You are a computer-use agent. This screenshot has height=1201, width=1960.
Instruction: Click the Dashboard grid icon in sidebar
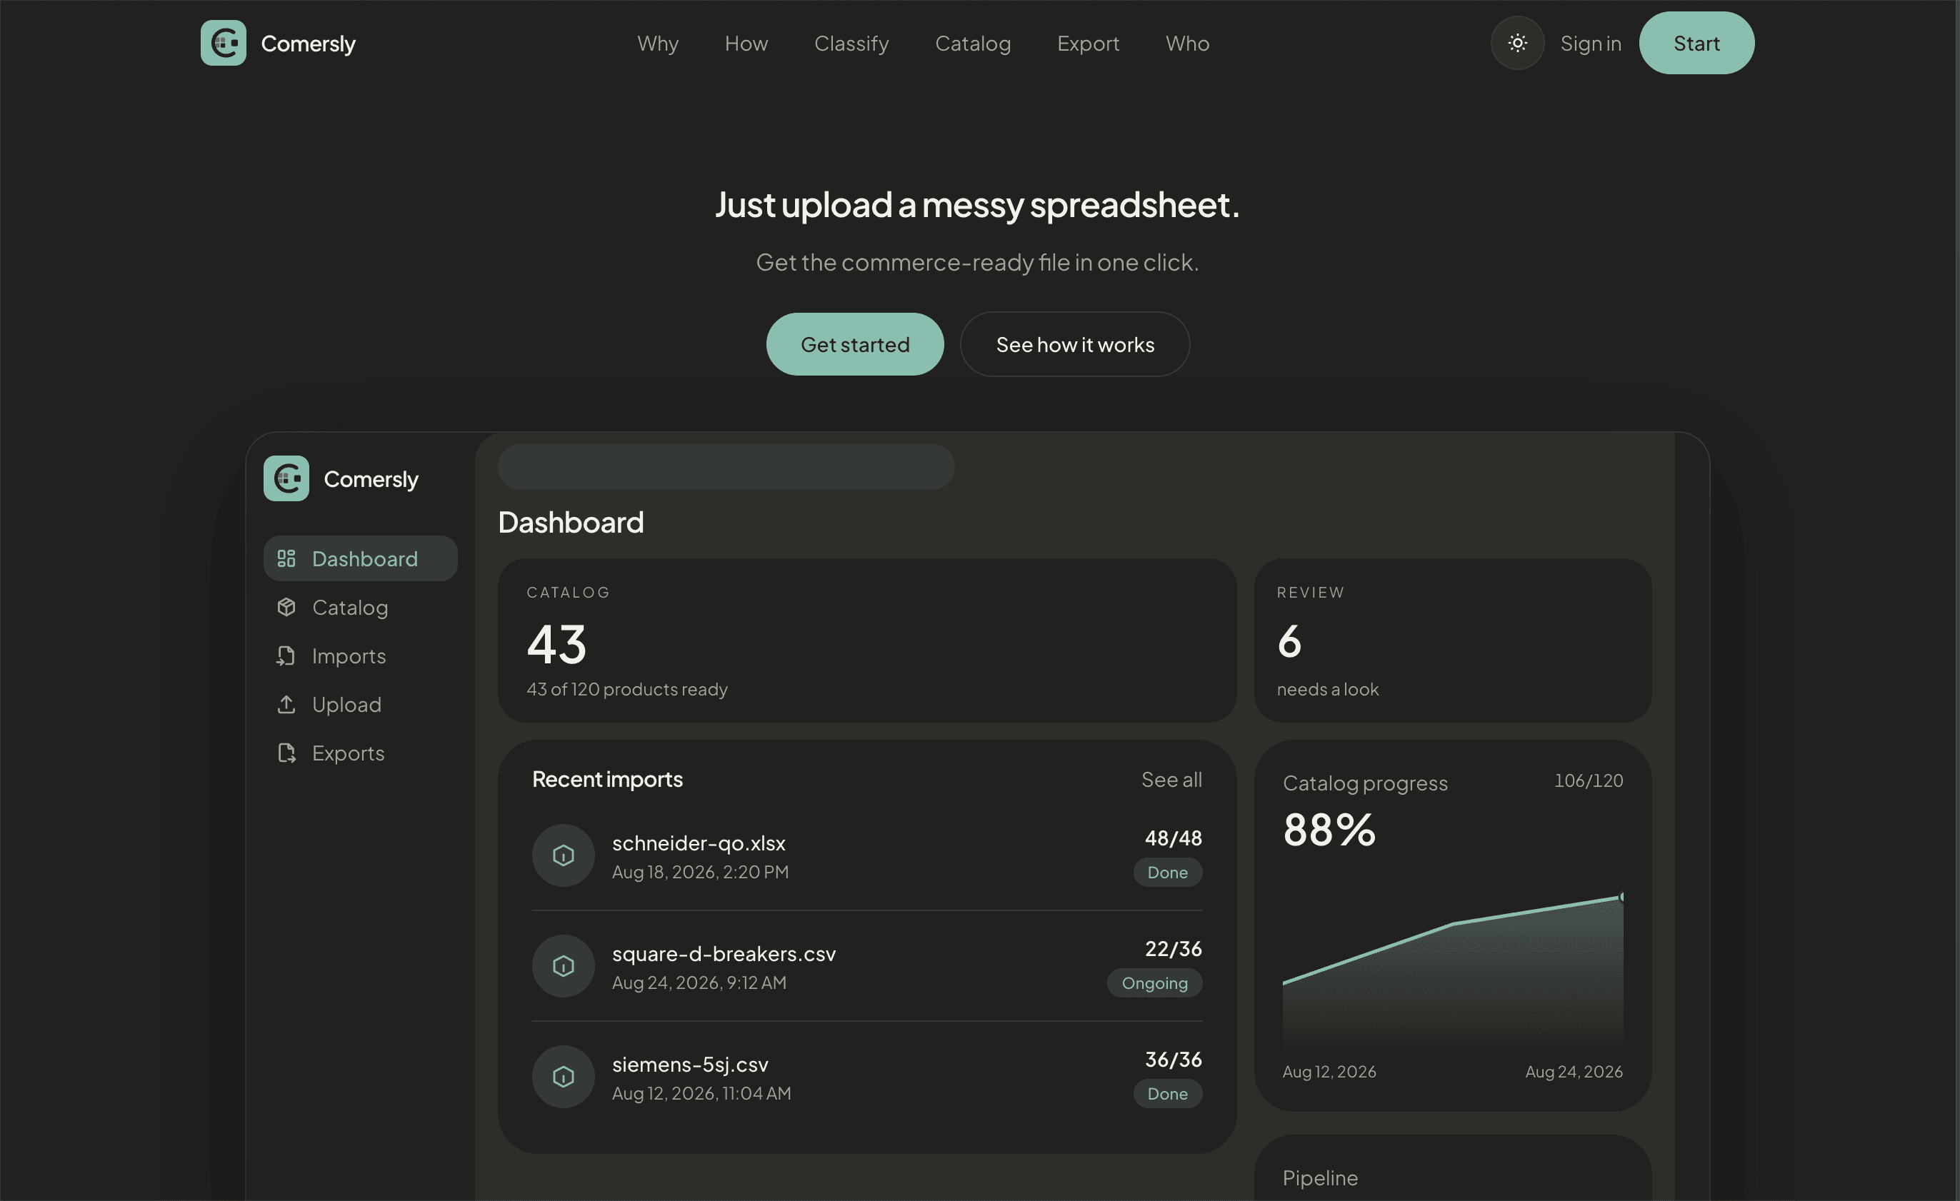[286, 558]
